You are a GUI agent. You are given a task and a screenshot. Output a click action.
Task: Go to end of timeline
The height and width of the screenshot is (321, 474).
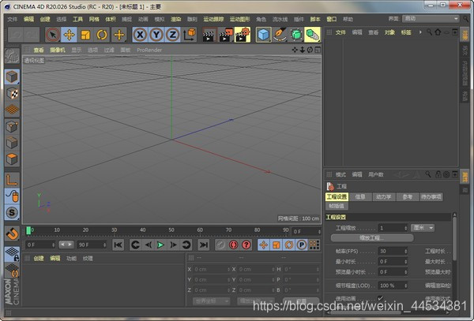coord(204,244)
